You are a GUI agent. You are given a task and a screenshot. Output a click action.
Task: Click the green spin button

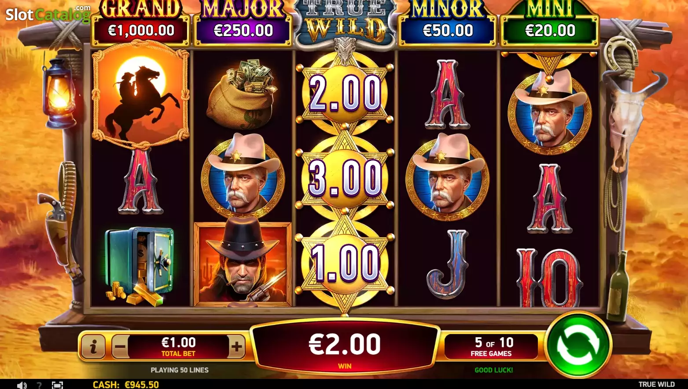coord(578,345)
